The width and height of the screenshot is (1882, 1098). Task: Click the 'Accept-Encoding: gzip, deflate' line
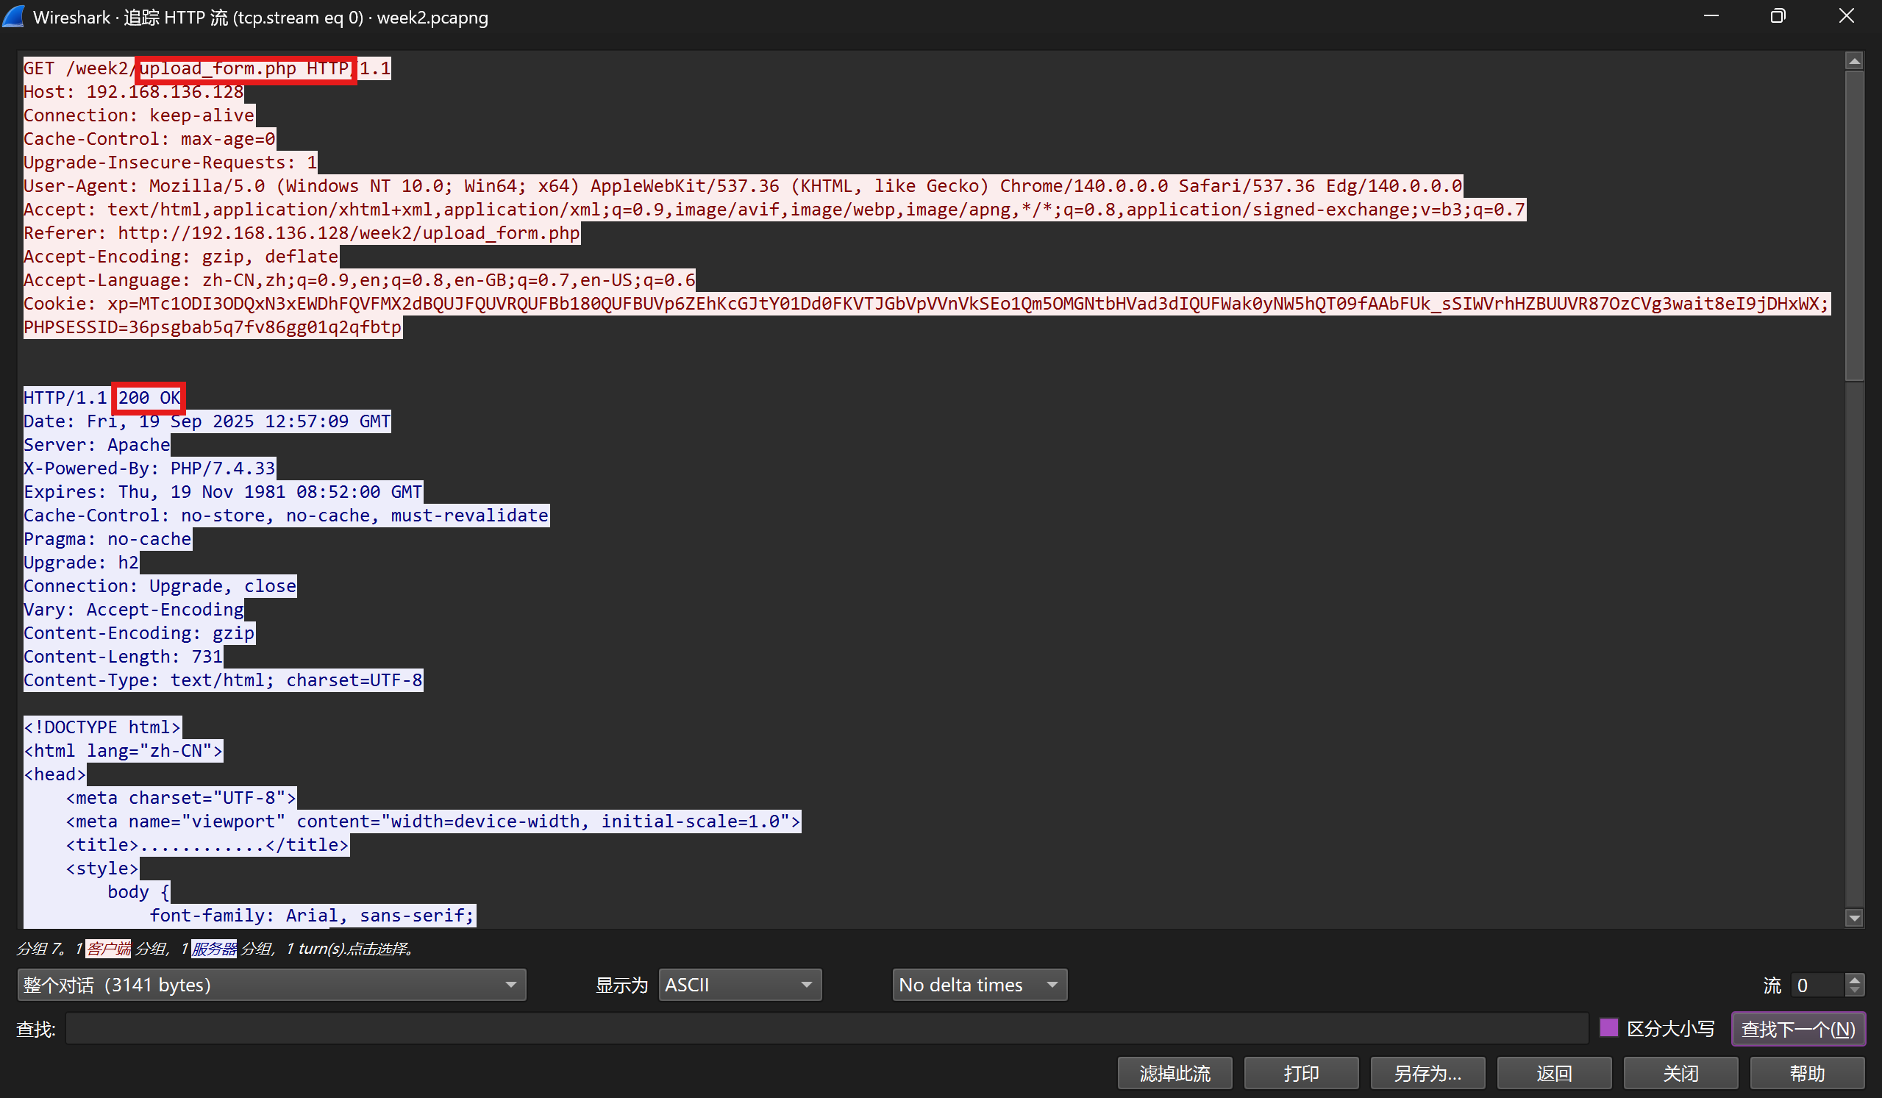181,256
